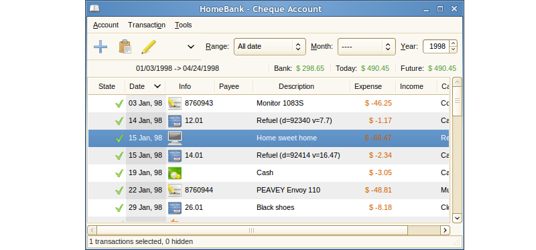Toggle the green checkmark of PEAVEY Envoy 110

coord(119,191)
